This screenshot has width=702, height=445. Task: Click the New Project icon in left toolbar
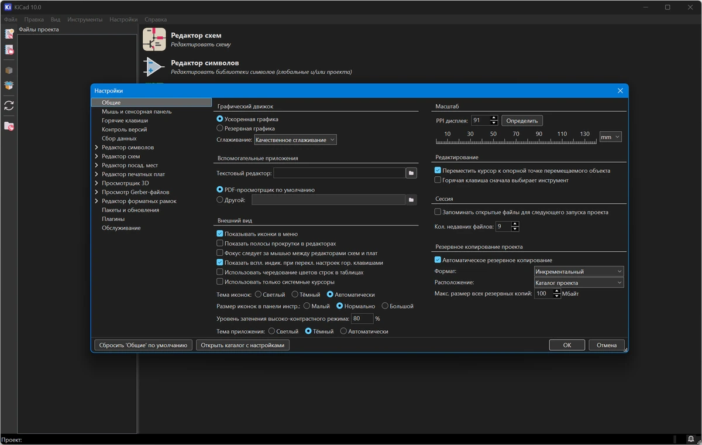[x=9, y=34]
